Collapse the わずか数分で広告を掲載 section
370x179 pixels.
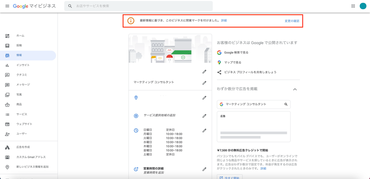[x=295, y=89]
